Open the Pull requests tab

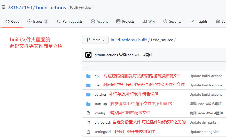click(x=70, y=22)
